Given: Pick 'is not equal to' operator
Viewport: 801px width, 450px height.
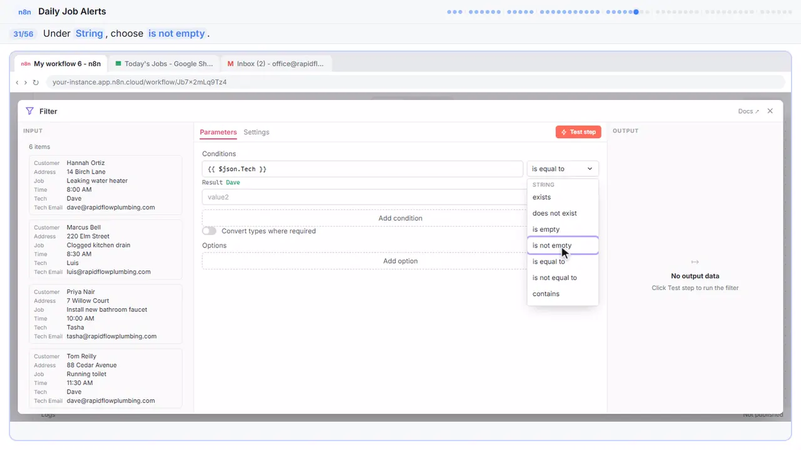Looking at the screenshot, I should point(563,277).
